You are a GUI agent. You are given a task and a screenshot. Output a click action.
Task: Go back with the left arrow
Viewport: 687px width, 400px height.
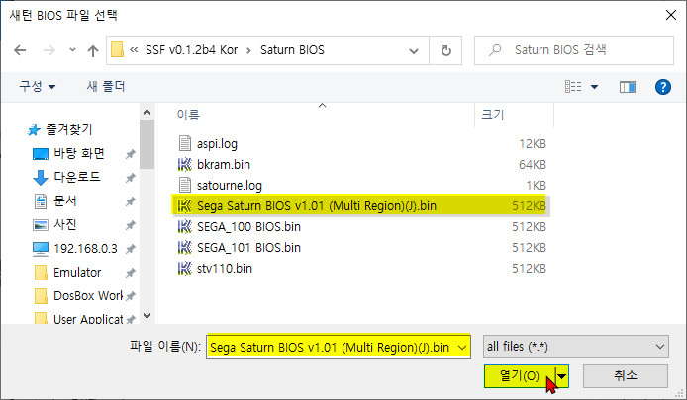[20, 50]
